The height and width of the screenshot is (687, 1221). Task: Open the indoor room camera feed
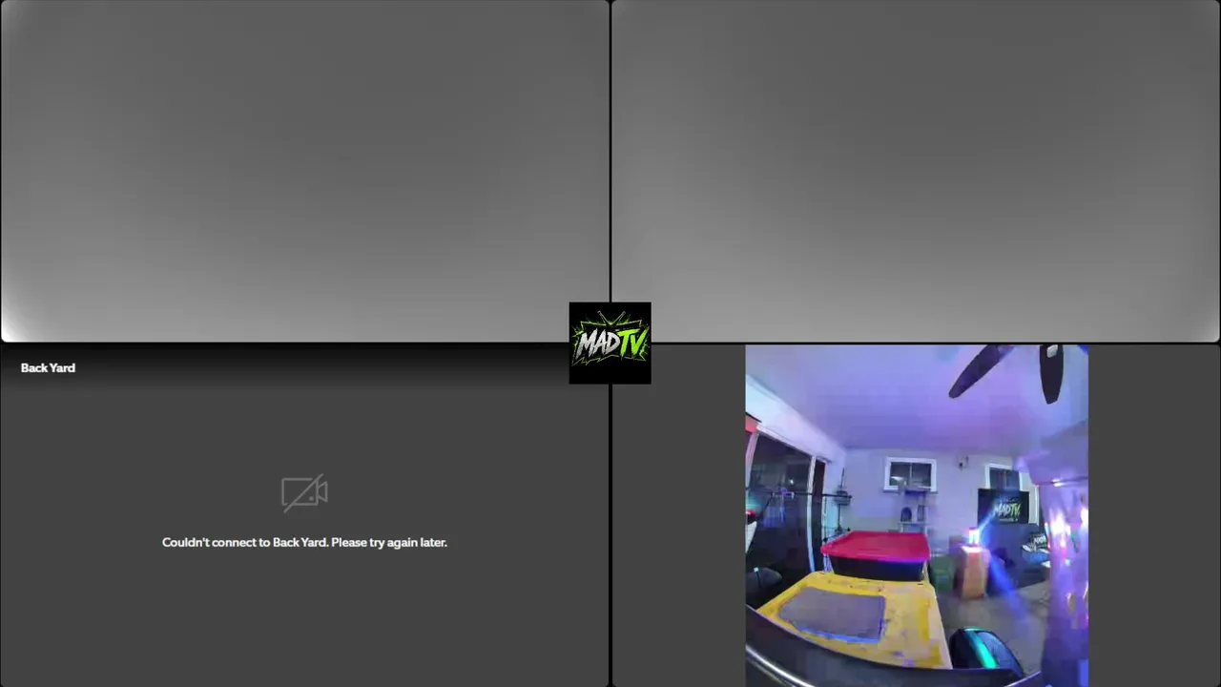pos(917,515)
